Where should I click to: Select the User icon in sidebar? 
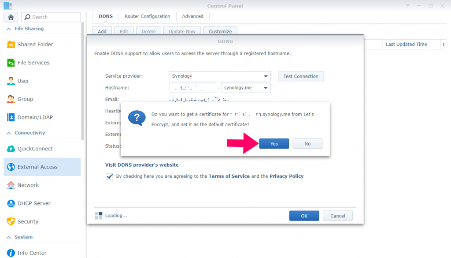(x=11, y=81)
